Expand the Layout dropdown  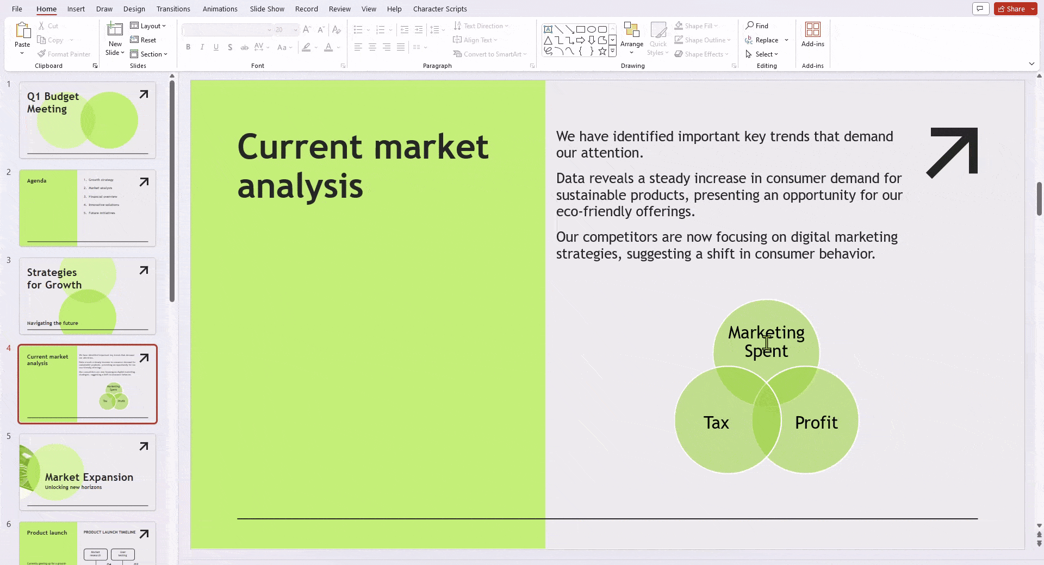click(x=148, y=26)
